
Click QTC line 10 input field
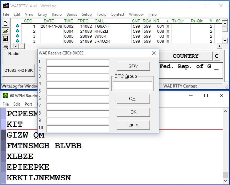pos(78,129)
